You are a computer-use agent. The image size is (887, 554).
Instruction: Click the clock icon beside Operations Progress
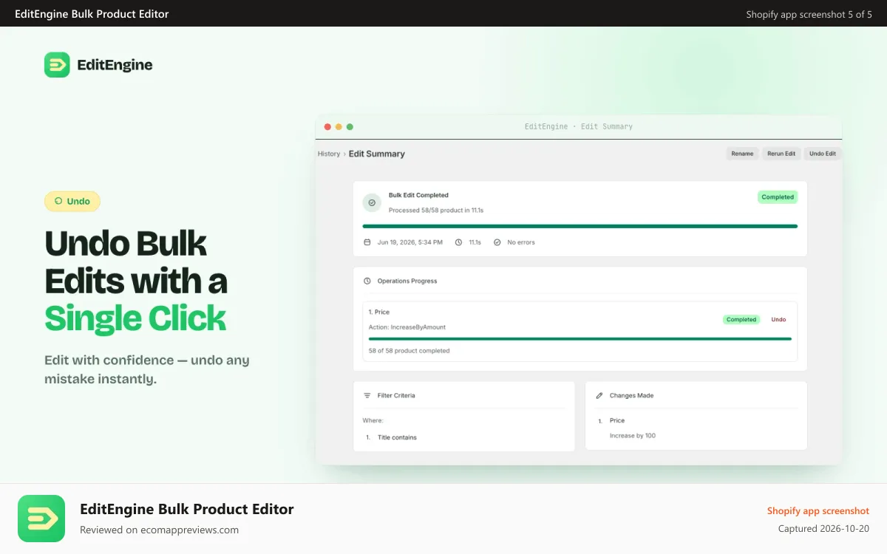click(x=367, y=281)
